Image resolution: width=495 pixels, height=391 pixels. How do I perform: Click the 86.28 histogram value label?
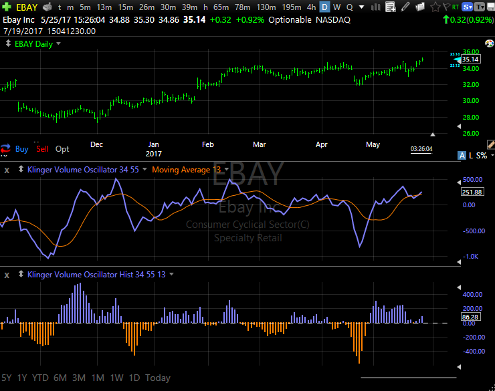pos(470,317)
